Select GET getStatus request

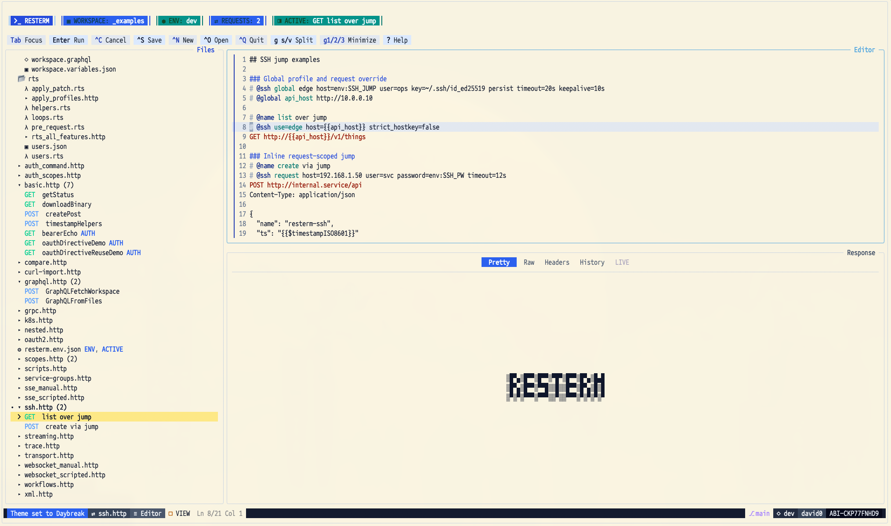[x=49, y=195]
